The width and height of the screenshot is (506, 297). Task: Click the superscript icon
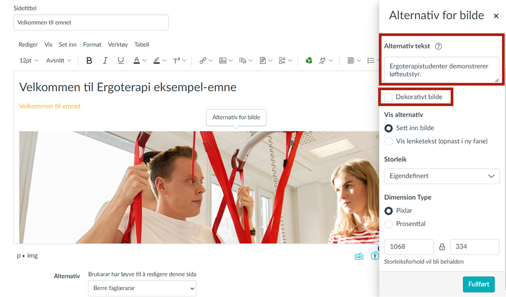pyautogui.click(x=177, y=61)
